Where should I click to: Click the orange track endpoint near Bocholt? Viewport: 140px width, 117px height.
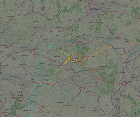pos(112,46)
